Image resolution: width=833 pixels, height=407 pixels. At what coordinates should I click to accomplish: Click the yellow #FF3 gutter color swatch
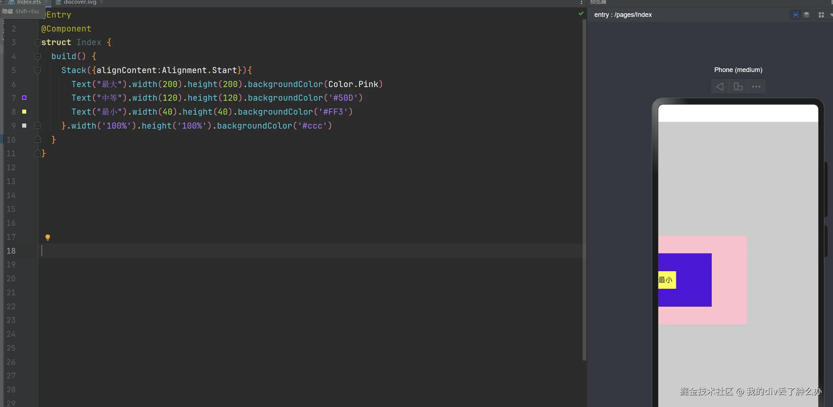coord(24,112)
